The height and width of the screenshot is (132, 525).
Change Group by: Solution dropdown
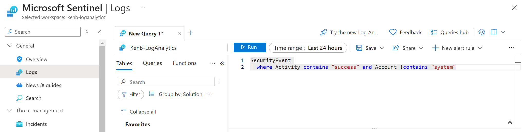click(181, 94)
